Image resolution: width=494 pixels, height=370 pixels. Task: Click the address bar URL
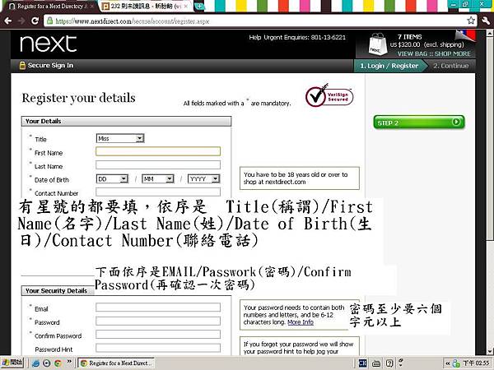tap(133, 21)
